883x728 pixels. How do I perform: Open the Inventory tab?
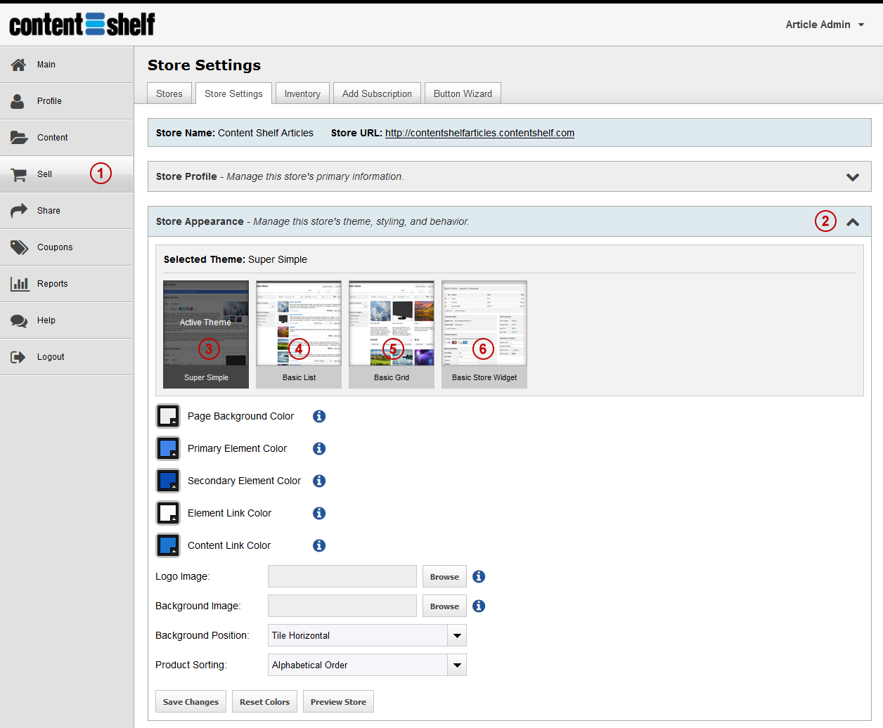[x=302, y=93]
